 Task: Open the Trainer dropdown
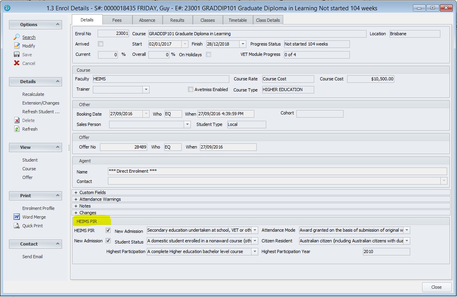(x=146, y=90)
